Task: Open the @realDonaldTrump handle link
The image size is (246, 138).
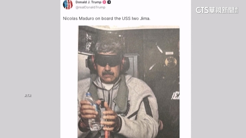Action: (90, 7)
